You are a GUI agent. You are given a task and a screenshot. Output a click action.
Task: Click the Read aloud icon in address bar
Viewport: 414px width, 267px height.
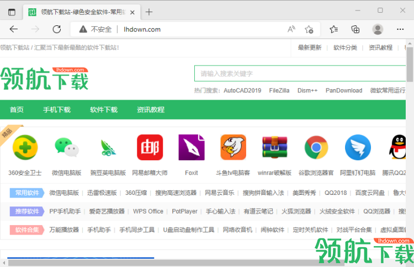[291, 29]
